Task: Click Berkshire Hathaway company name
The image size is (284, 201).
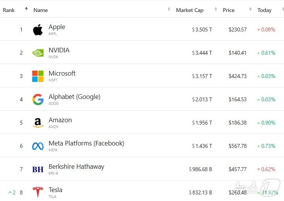Action: (76, 166)
